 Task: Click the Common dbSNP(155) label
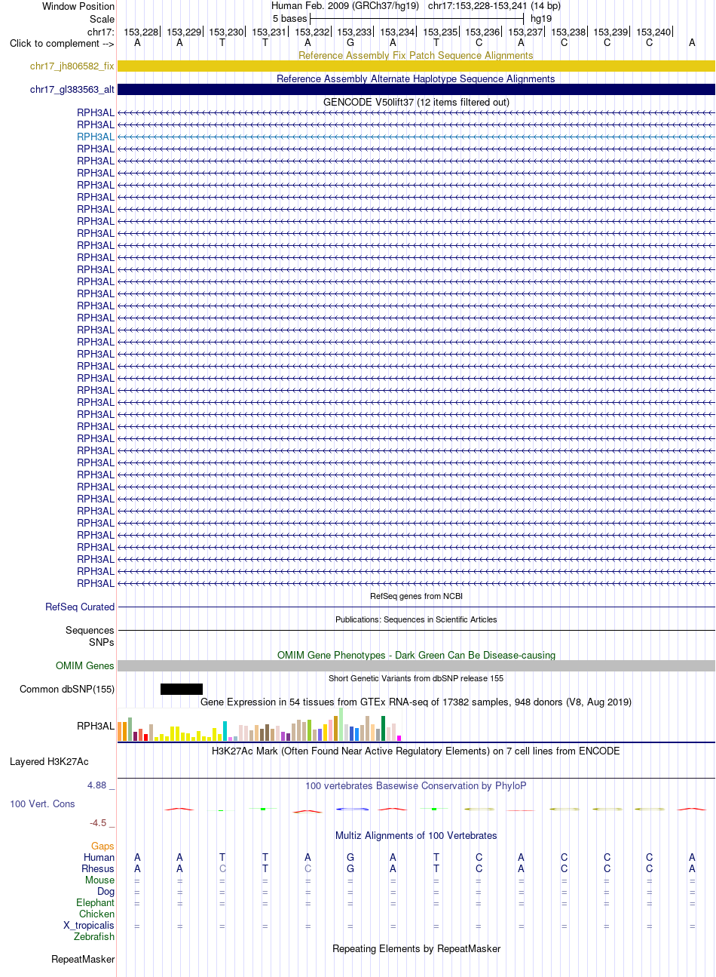(x=67, y=689)
